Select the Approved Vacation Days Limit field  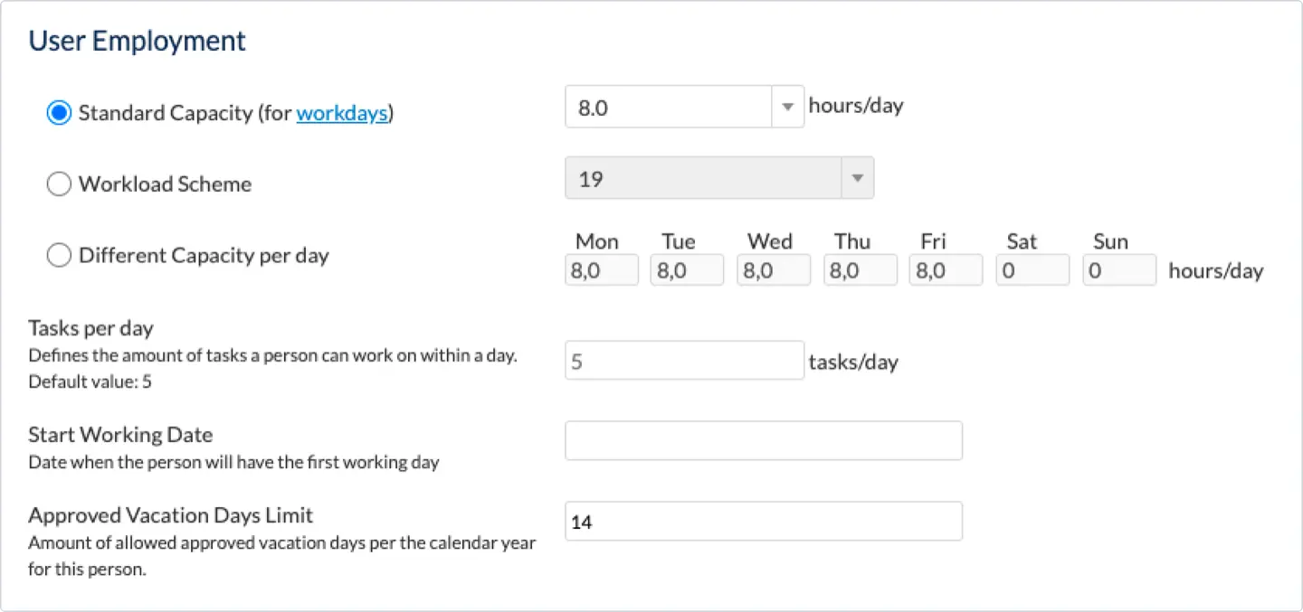click(763, 521)
